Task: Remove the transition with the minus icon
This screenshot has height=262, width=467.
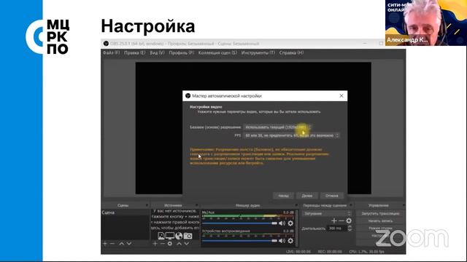Action: tap(341, 221)
